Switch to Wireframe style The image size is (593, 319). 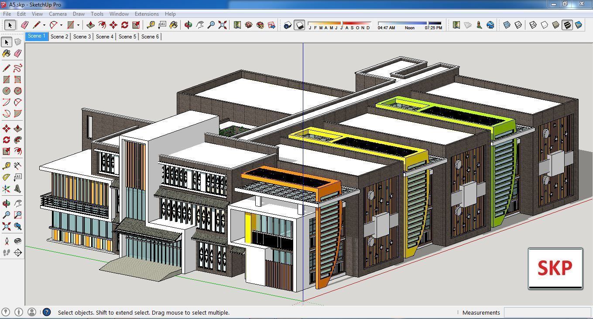tap(533, 25)
